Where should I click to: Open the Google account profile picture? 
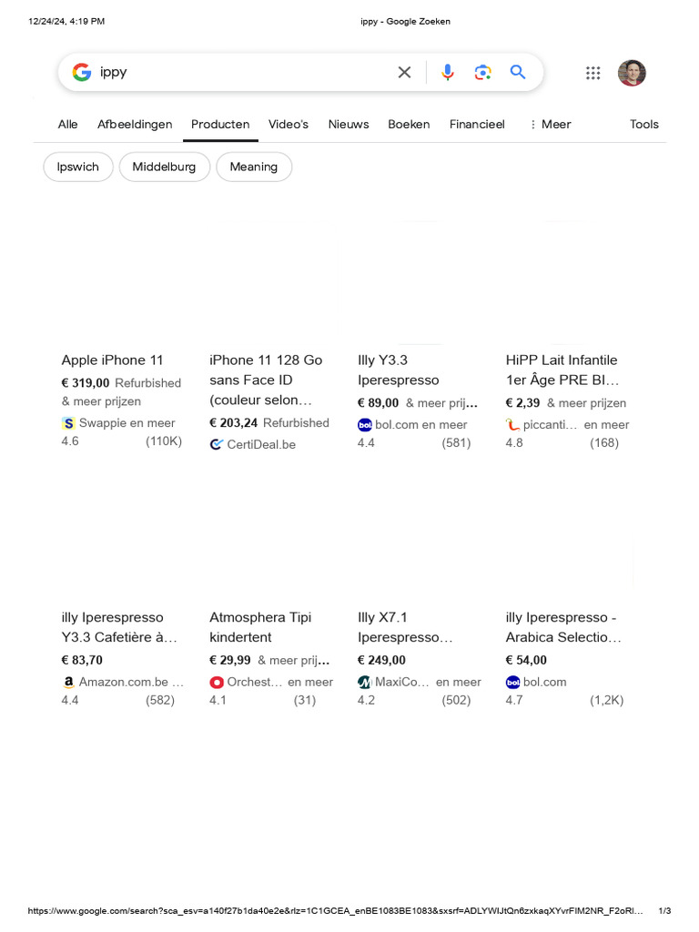pyautogui.click(x=632, y=73)
